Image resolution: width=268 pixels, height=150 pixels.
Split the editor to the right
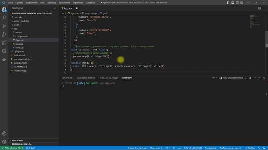click(260, 8)
